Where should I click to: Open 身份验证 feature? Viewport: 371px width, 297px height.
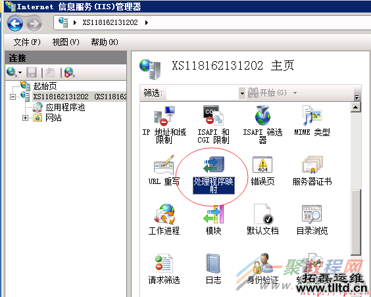pyautogui.click(x=262, y=269)
